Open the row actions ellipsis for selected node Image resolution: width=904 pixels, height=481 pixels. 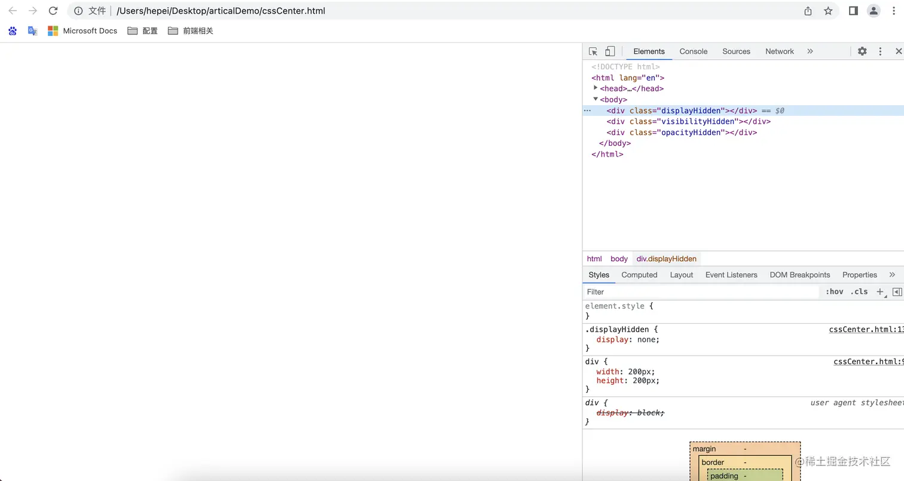click(587, 111)
